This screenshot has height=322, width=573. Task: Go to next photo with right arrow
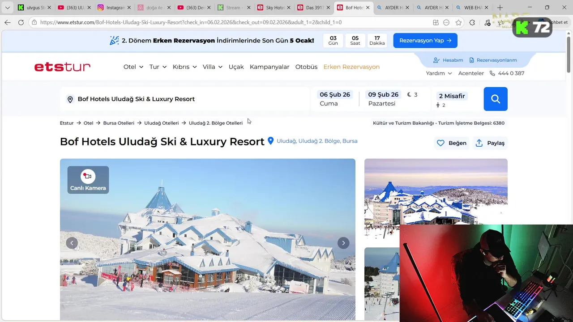point(343,243)
